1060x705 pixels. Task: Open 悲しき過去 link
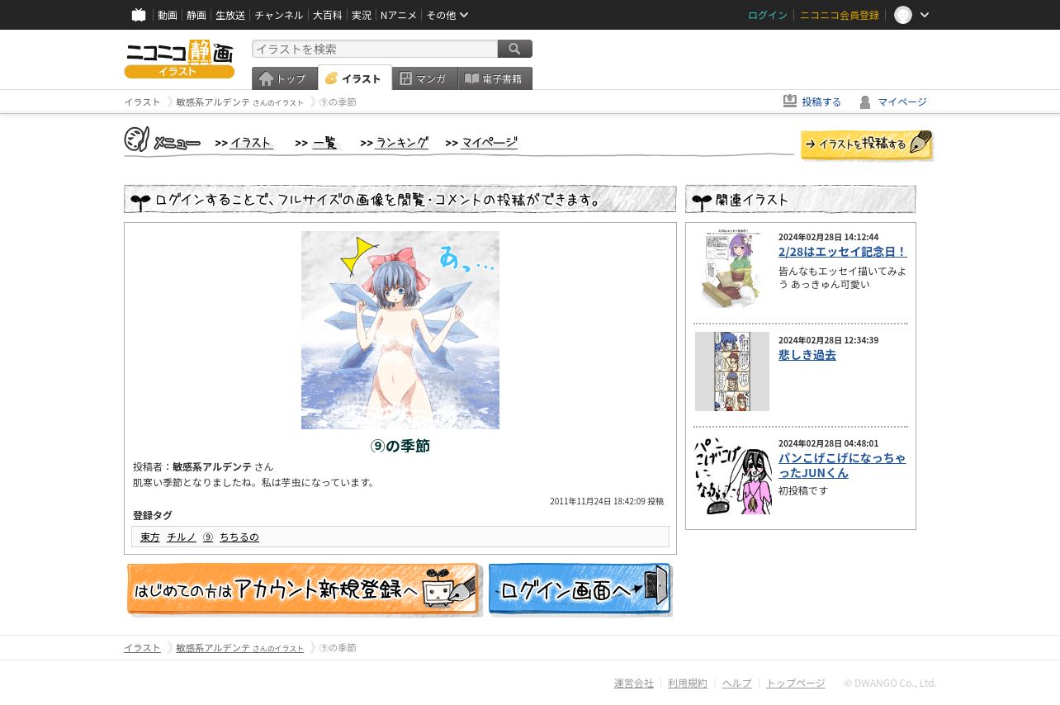[807, 355]
